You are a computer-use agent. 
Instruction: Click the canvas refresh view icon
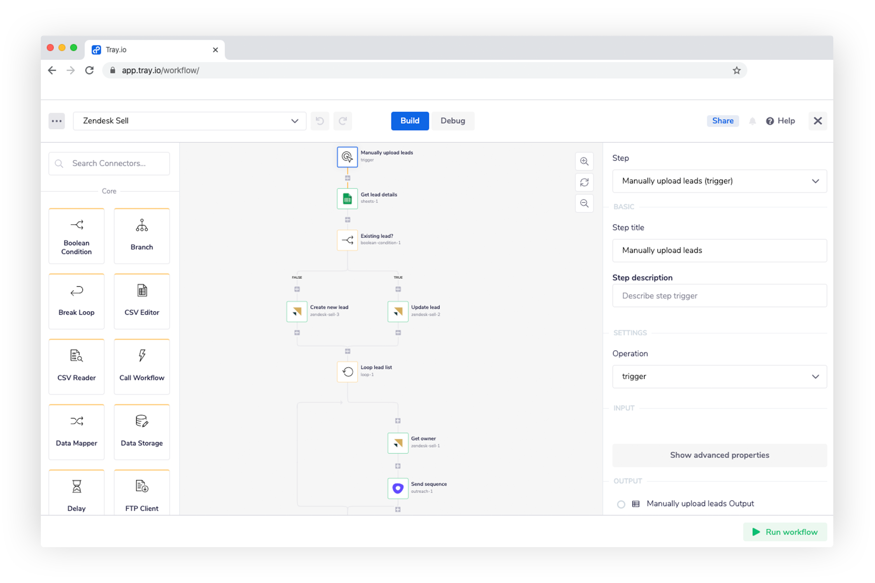(584, 182)
